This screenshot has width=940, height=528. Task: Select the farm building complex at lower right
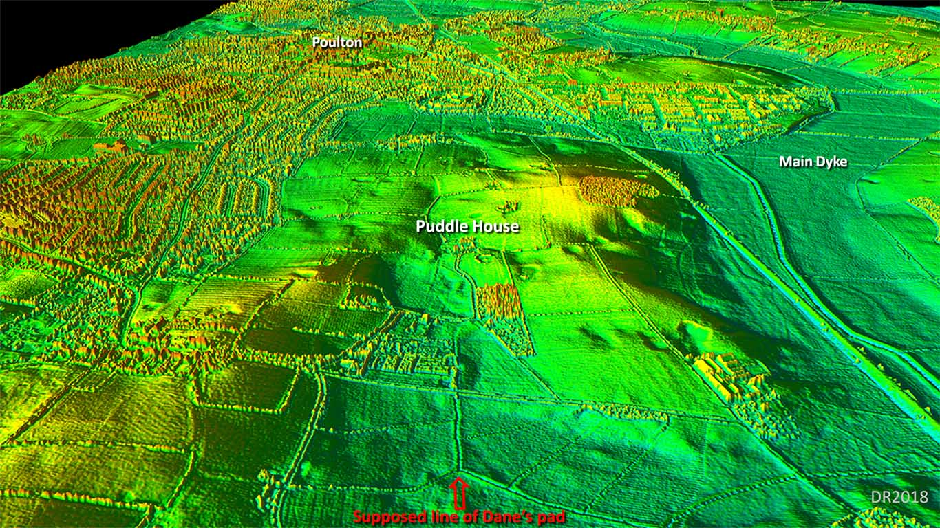coord(729,377)
